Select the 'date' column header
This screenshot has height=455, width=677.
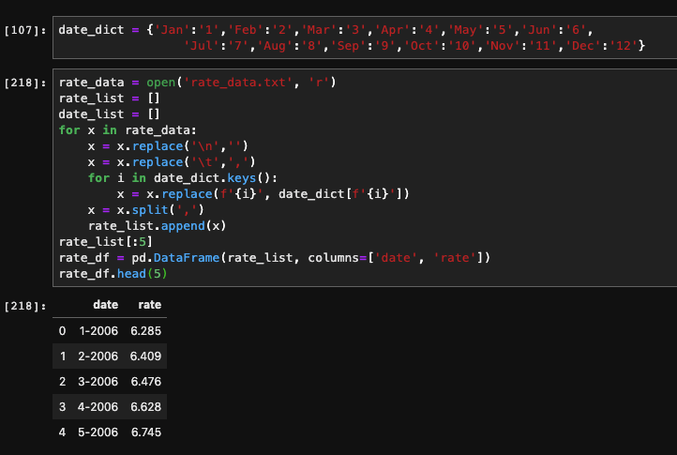tap(105, 305)
